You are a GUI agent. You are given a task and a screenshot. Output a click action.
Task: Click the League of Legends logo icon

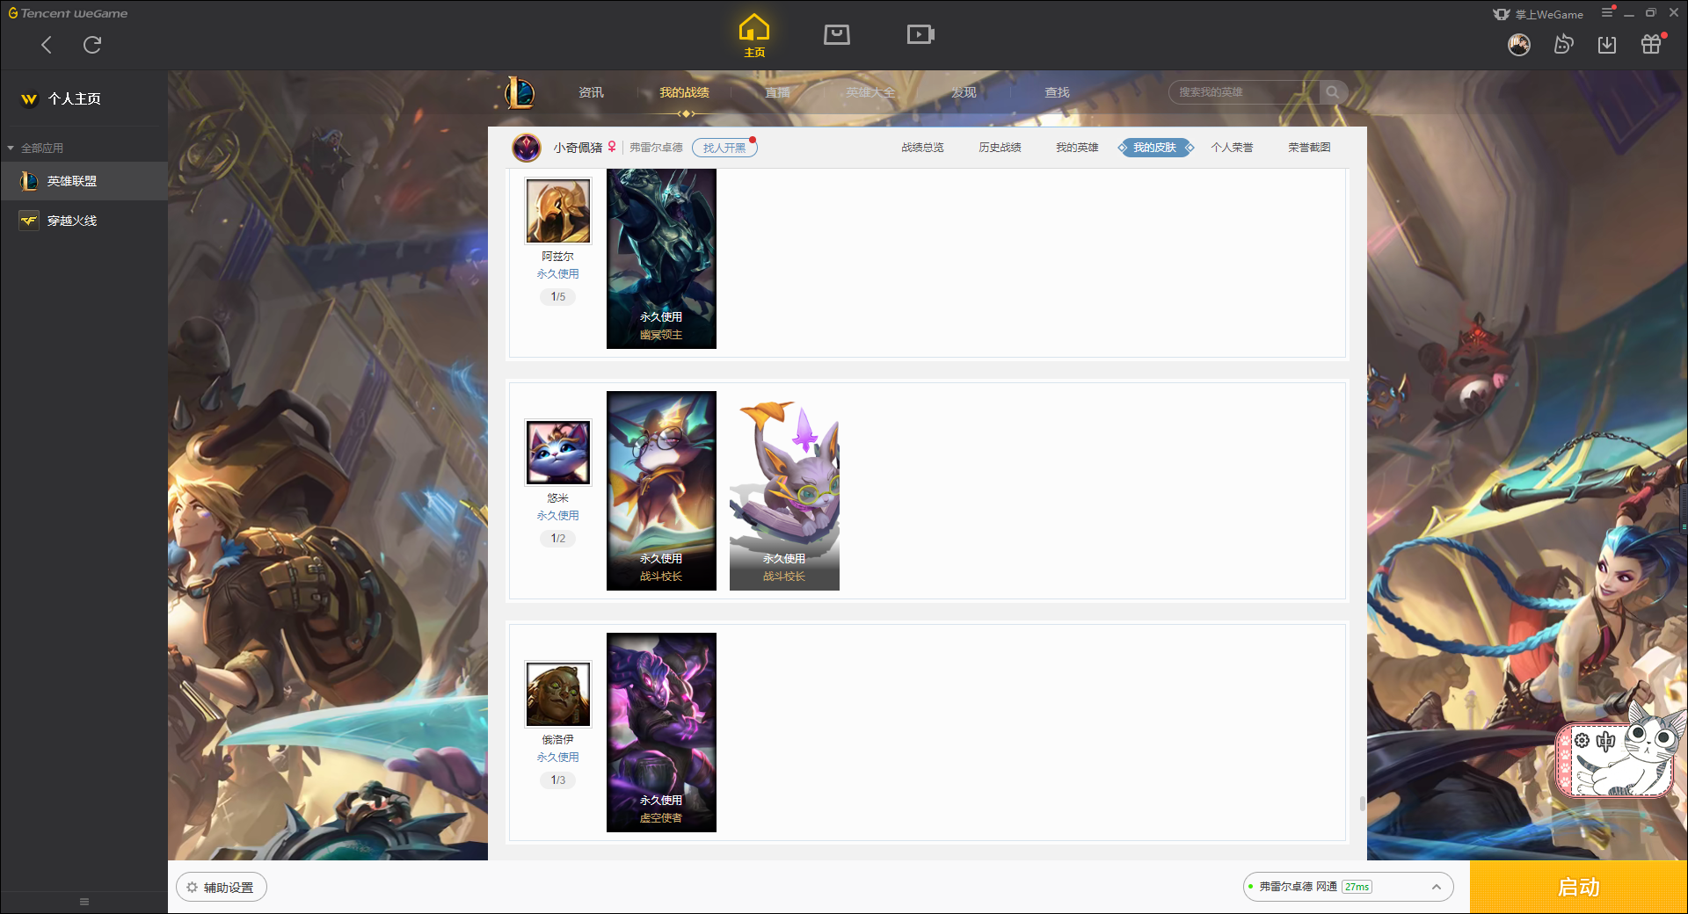(520, 92)
